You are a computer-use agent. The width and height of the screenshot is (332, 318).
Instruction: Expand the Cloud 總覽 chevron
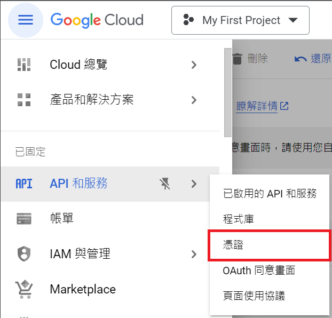pyautogui.click(x=194, y=65)
